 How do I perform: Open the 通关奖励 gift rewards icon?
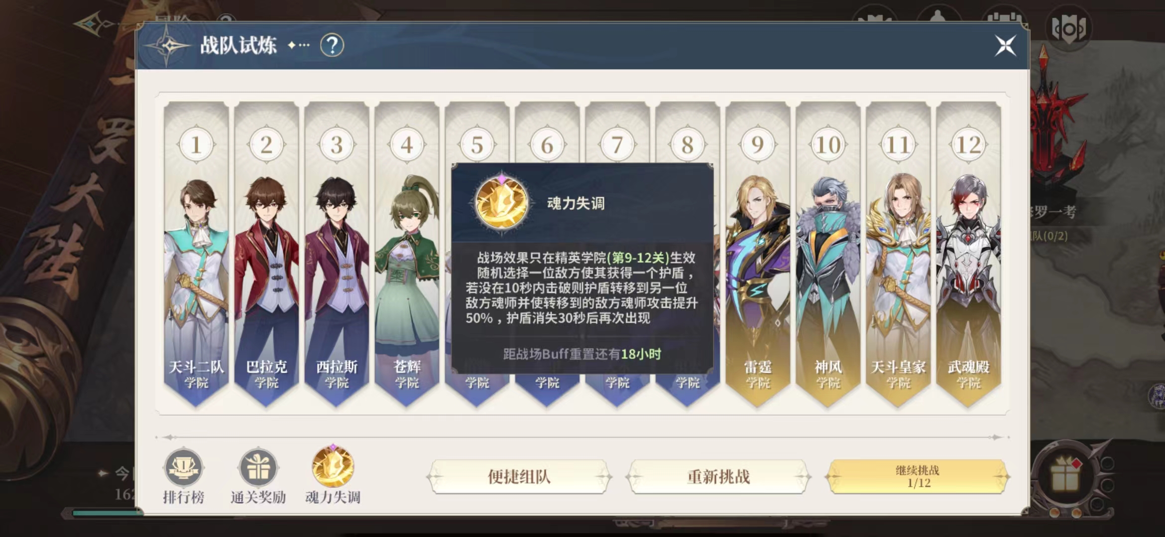point(258,468)
